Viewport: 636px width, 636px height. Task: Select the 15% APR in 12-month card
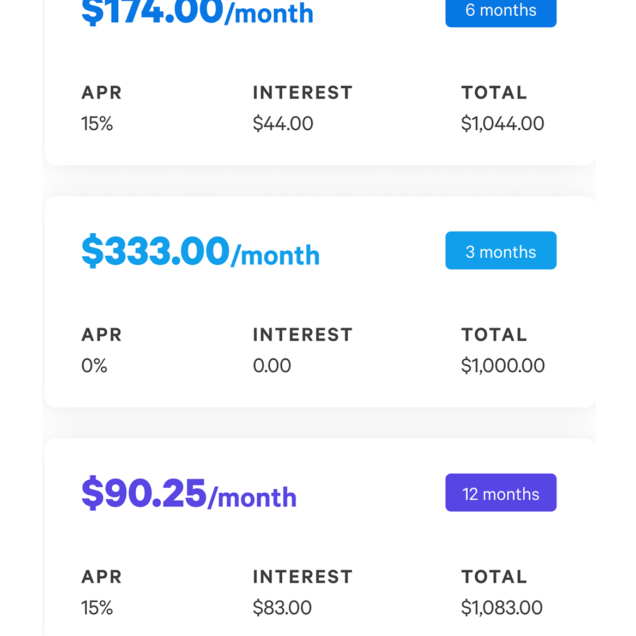96,608
